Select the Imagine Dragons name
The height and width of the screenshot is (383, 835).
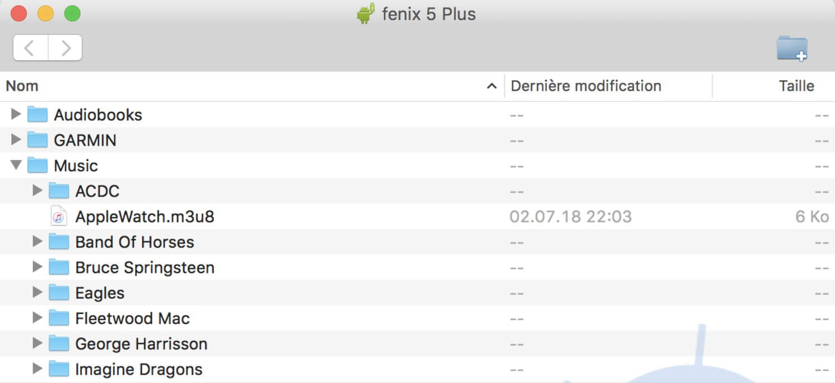pos(139,370)
